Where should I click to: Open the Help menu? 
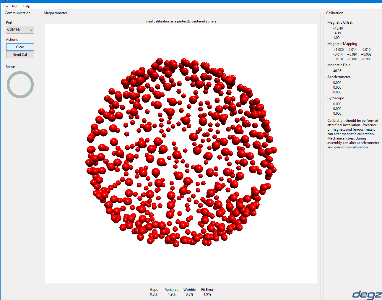tap(26, 6)
